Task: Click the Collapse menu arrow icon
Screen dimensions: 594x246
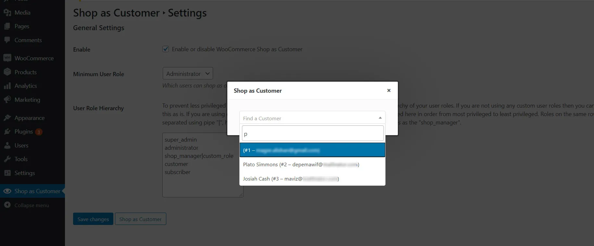Action: point(7,205)
